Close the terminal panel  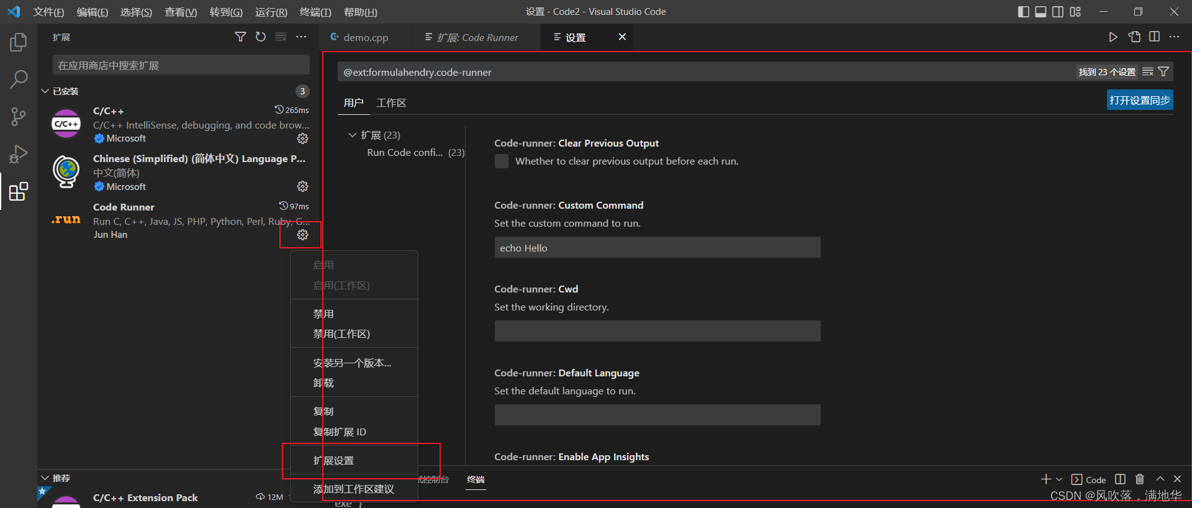1177,479
